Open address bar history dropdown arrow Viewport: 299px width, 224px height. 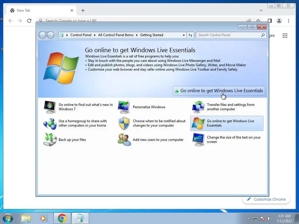click(x=184, y=35)
